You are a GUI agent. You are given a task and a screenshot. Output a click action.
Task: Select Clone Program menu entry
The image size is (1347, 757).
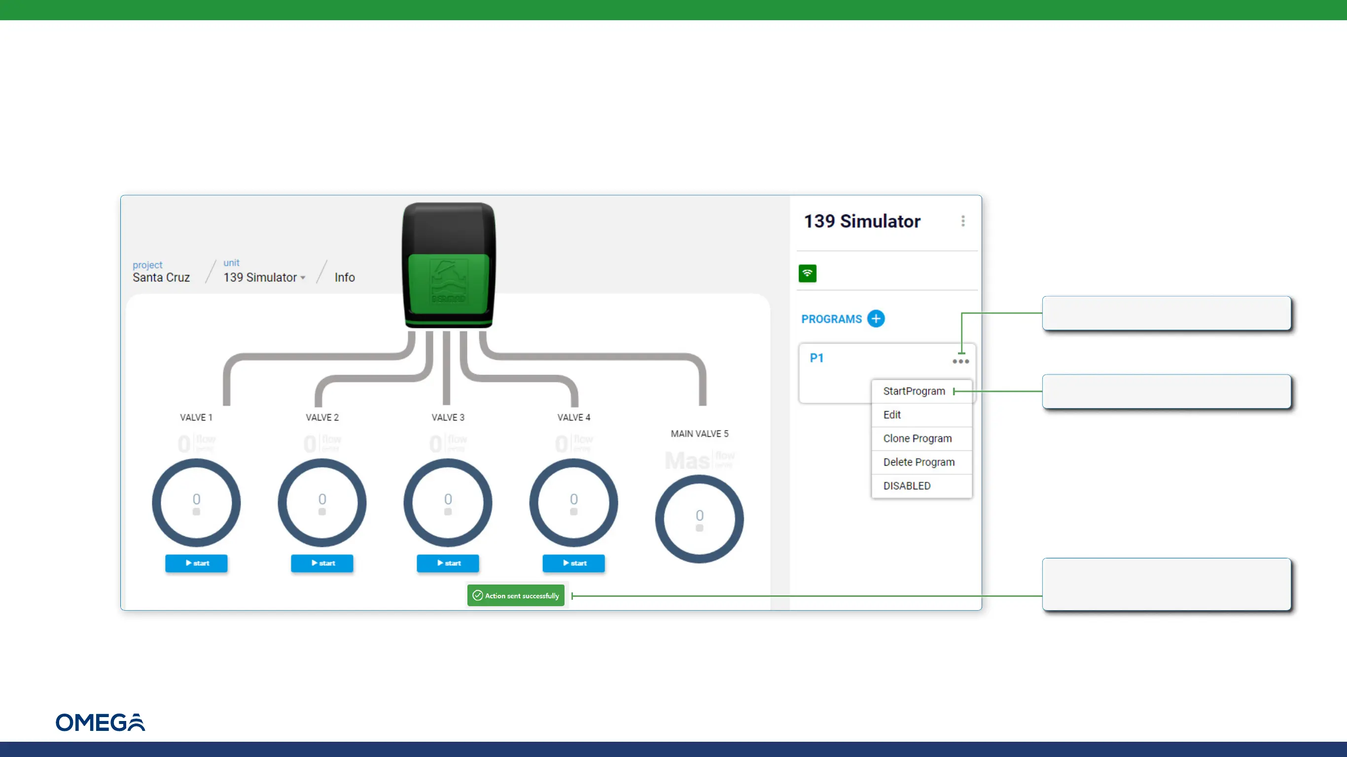(917, 438)
